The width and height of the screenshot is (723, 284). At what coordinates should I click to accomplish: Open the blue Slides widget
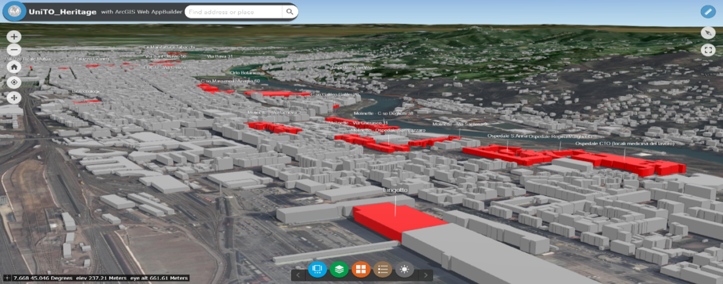(x=317, y=269)
